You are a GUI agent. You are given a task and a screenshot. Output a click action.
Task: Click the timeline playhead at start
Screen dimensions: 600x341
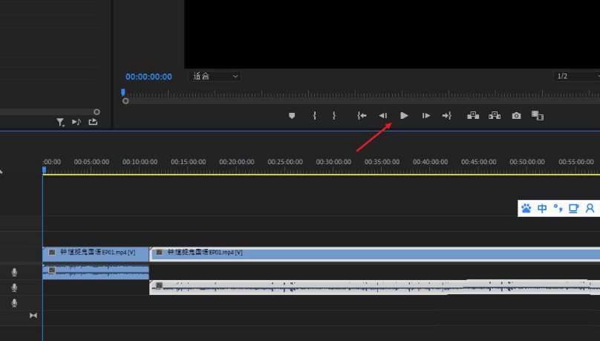tap(44, 169)
